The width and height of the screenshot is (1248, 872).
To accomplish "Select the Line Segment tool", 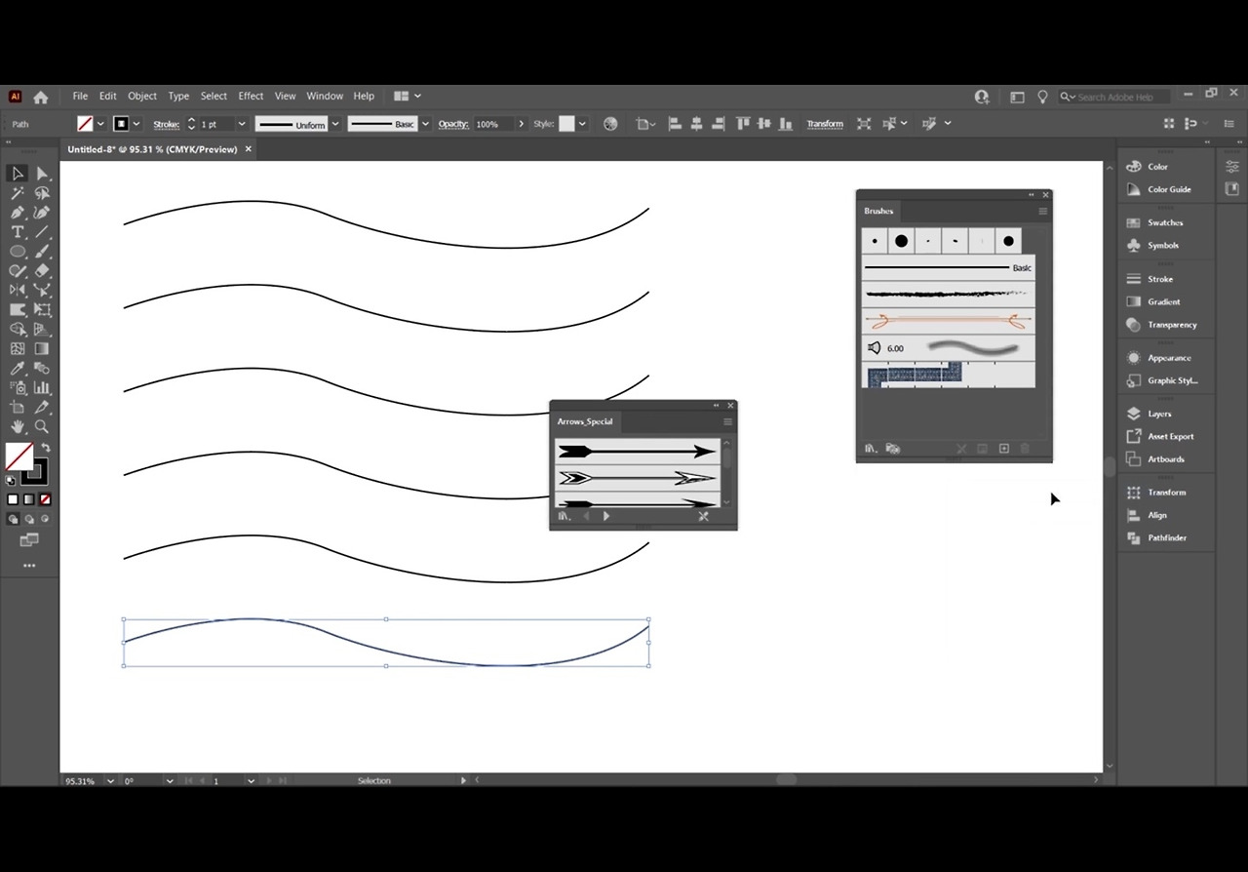I will [42, 232].
